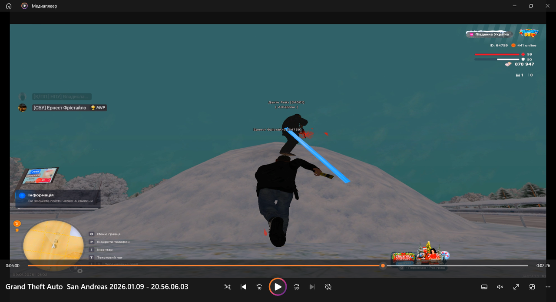Switch to mini player view

tap(532, 287)
